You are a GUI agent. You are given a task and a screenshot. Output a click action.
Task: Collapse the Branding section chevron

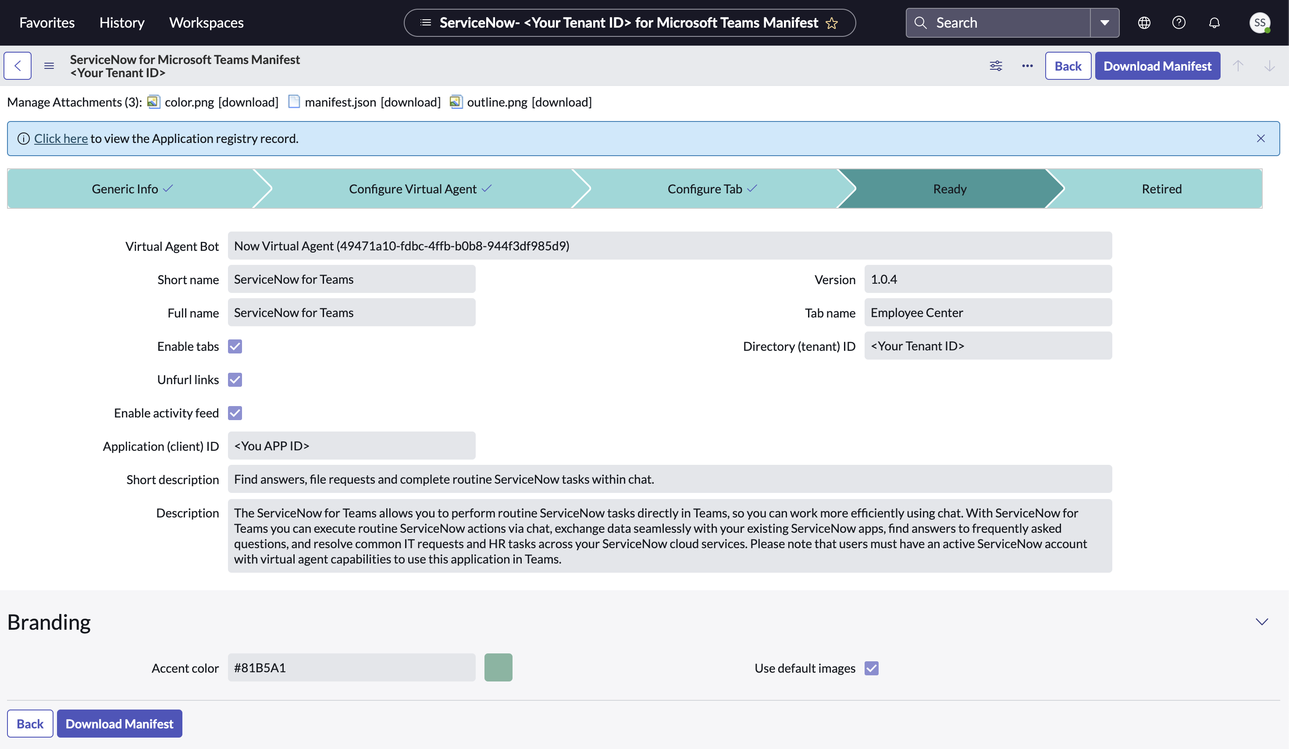click(x=1262, y=622)
